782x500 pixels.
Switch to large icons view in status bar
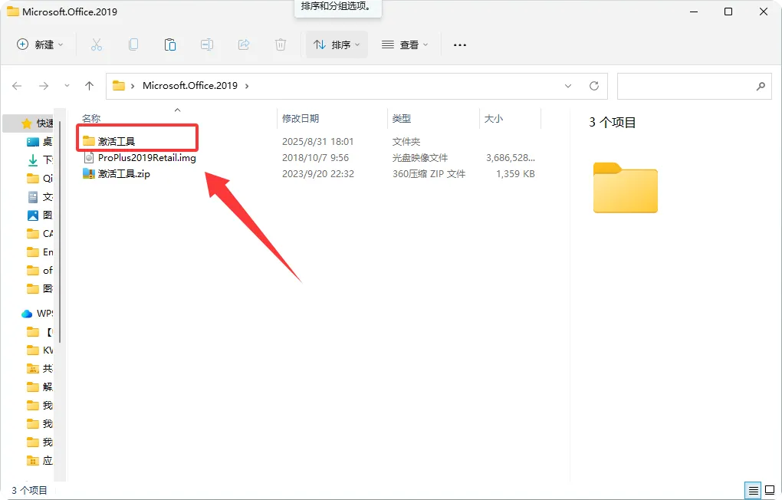[770, 491]
